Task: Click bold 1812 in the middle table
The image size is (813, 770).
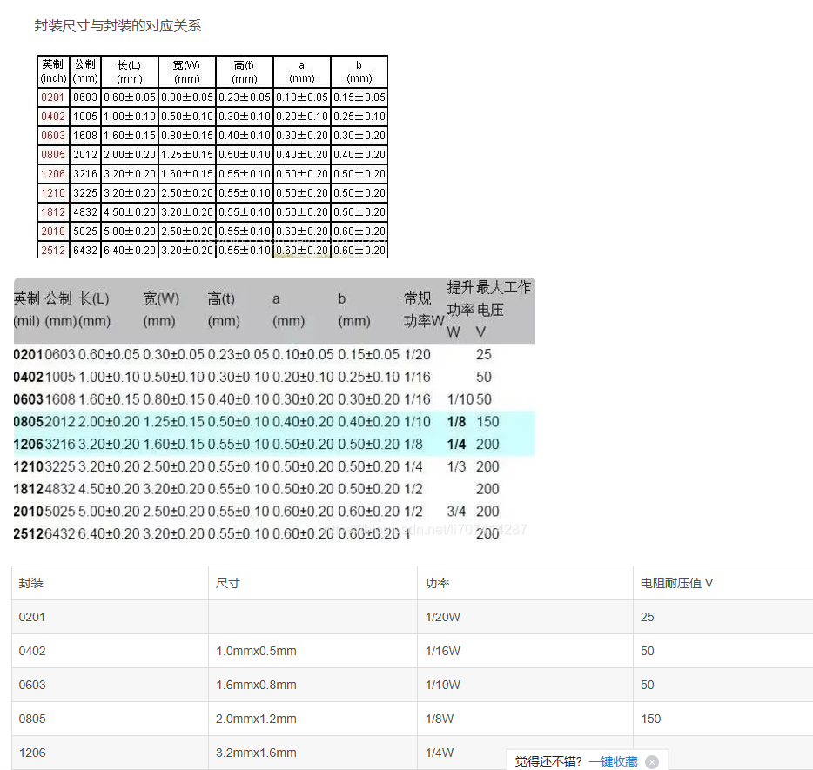Action: tap(28, 489)
